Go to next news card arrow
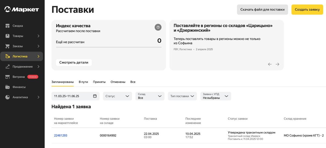 tap(277, 64)
